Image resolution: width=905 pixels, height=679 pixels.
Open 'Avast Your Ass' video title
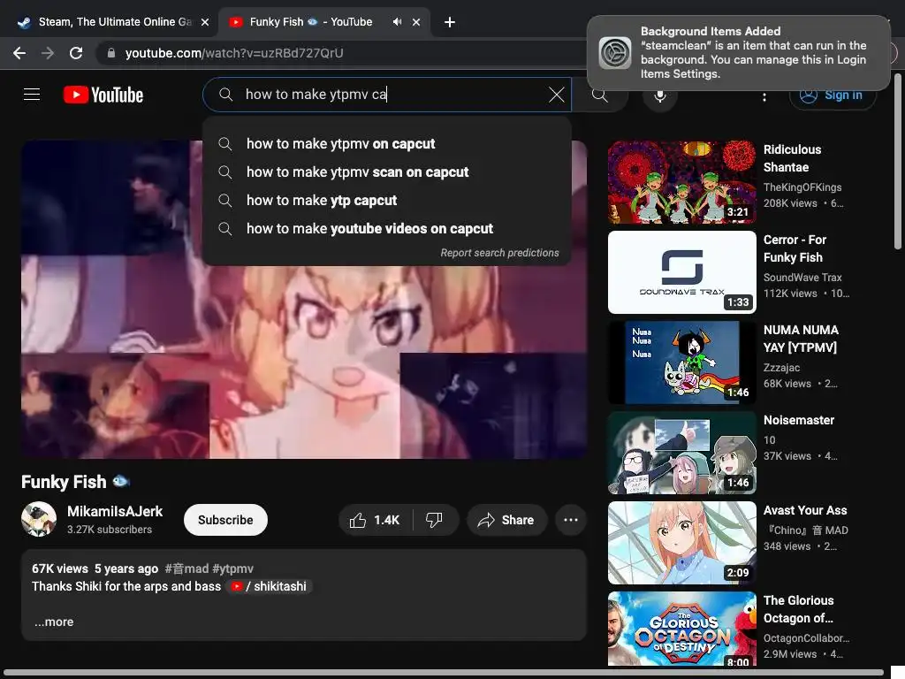click(805, 510)
